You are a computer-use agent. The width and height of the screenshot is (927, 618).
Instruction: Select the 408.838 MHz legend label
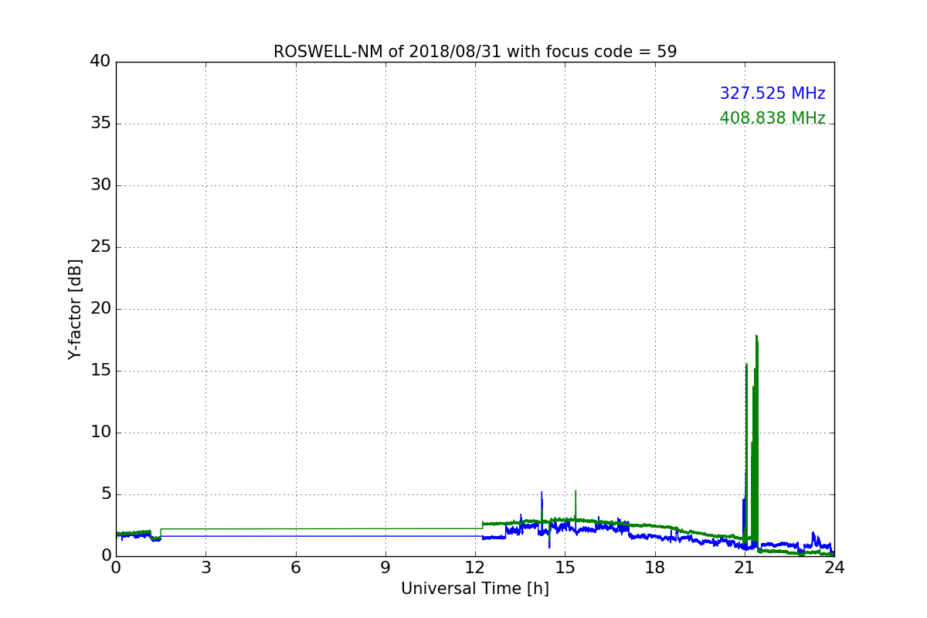tap(772, 118)
